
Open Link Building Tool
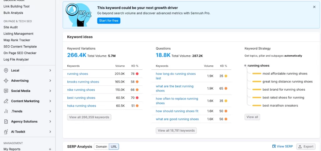click(x=16, y=6)
